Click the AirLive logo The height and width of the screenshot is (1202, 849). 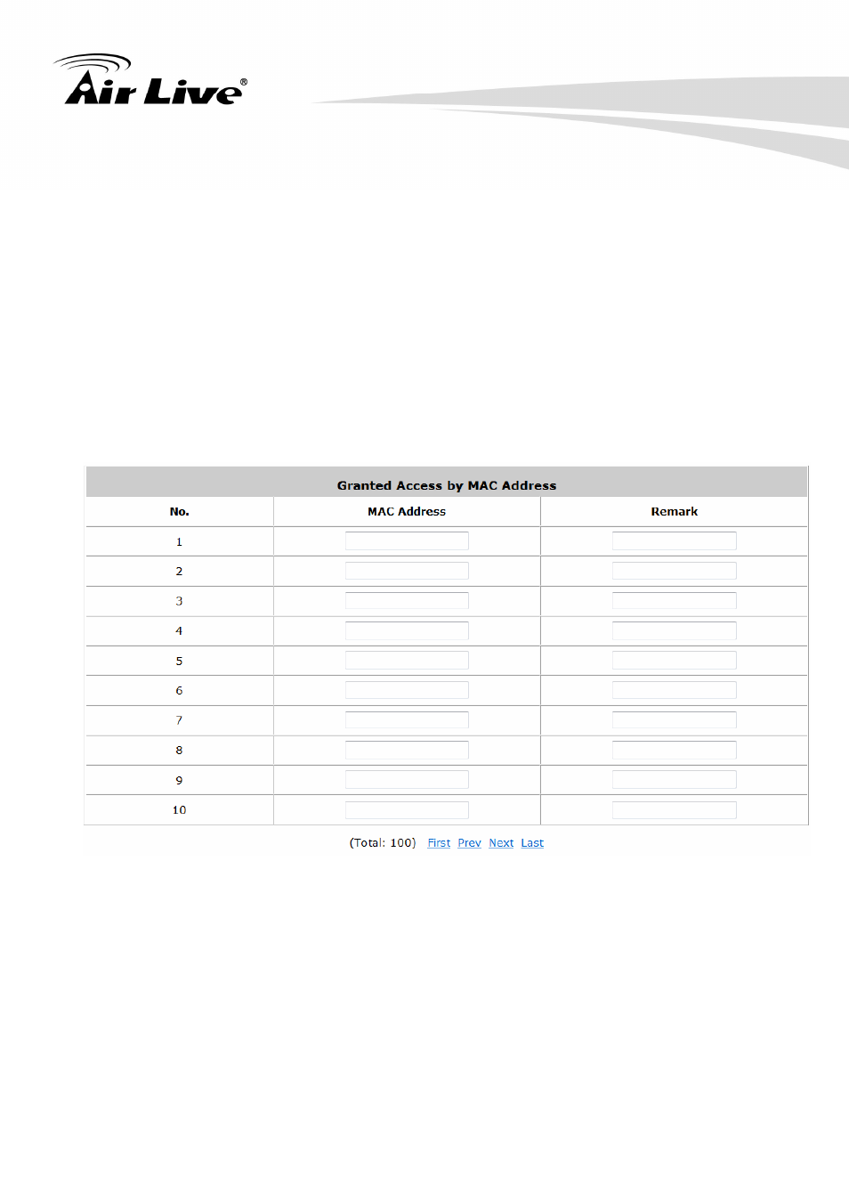150,80
